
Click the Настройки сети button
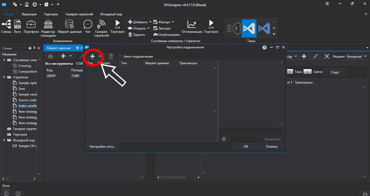103,146
